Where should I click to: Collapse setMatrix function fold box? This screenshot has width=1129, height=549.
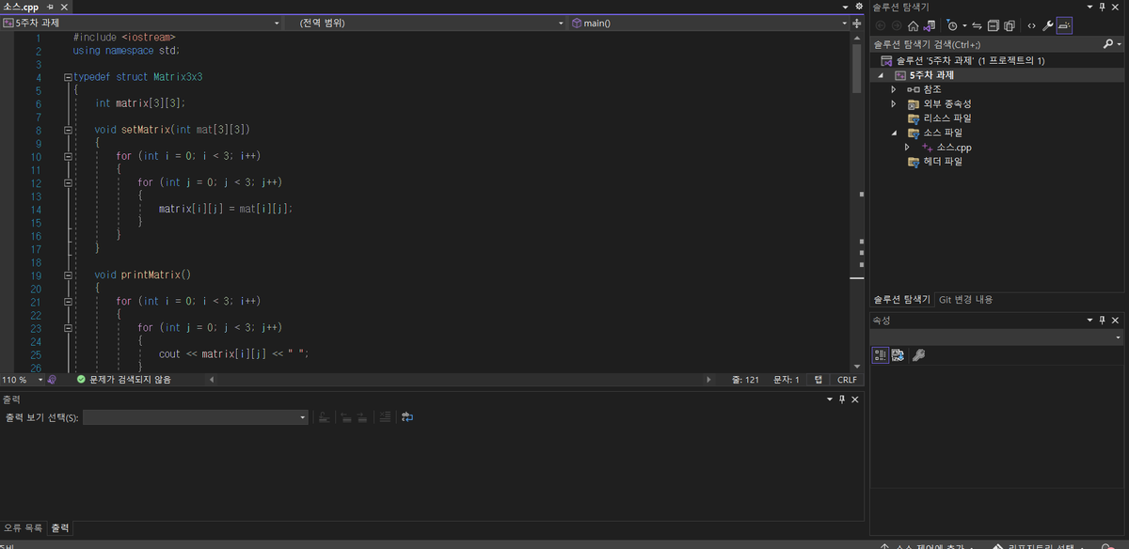[x=67, y=130]
